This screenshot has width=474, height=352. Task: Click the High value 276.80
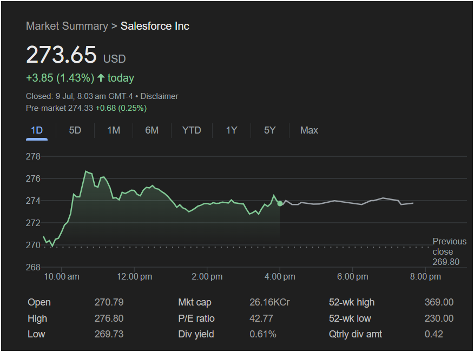pyautogui.click(x=109, y=318)
